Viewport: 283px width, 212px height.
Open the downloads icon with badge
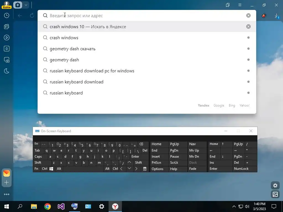277,16
